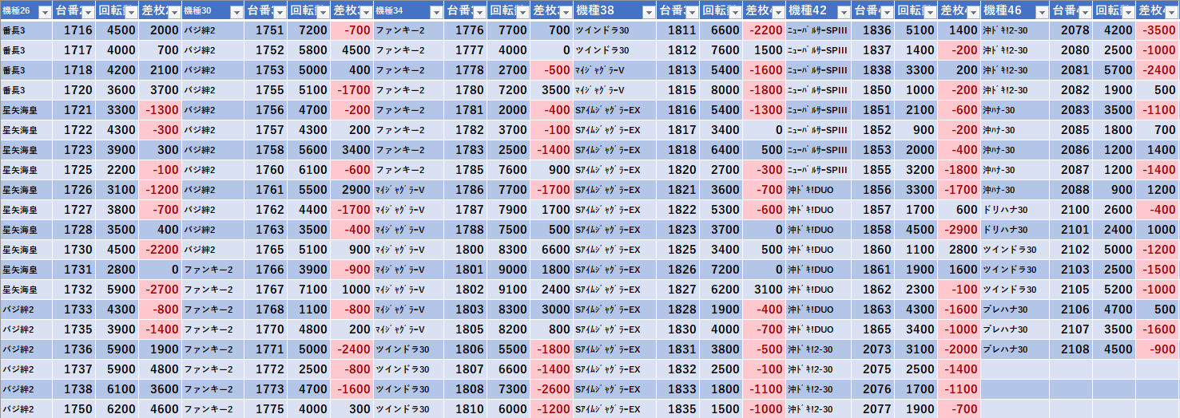
Task: Select machine number cell 2105
Action: pos(1071,290)
